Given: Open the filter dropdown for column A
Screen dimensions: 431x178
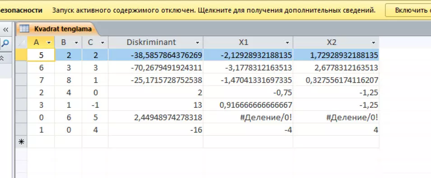Looking at the screenshot, I should pyautogui.click(x=49, y=43).
